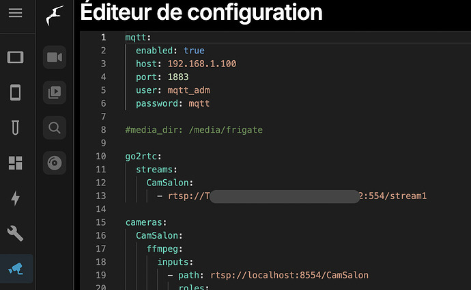Image resolution: width=471 pixels, height=290 pixels.
Task: Click the 'true' value on enabled line
Action: pyautogui.click(x=194, y=51)
